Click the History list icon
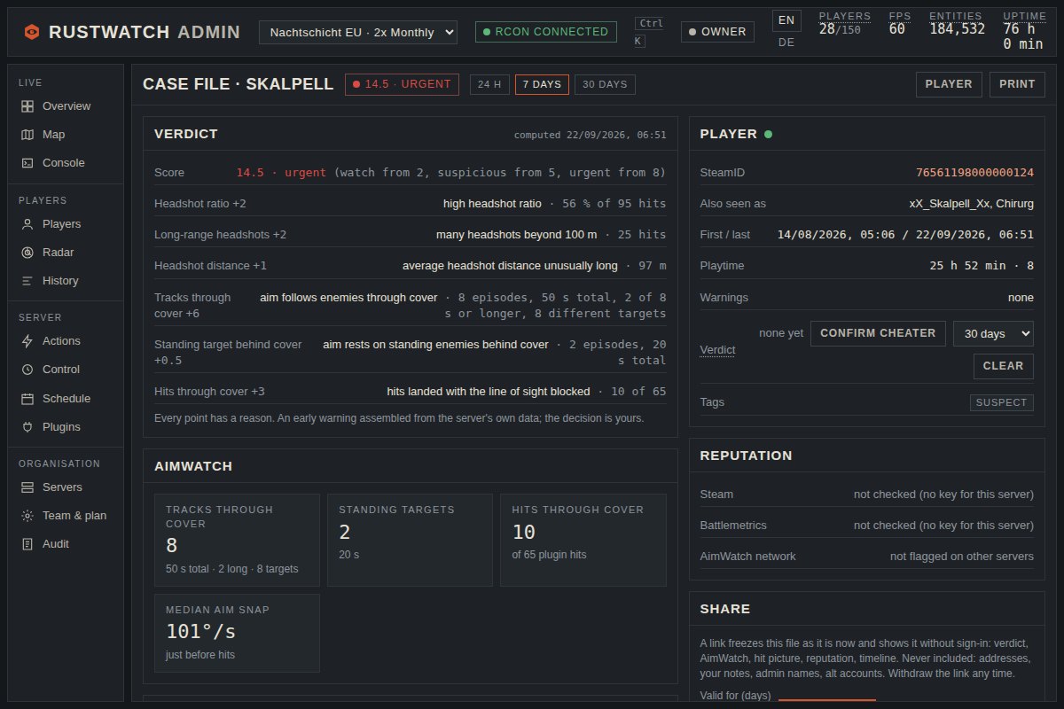This screenshot has height=709, width=1064. [x=27, y=281]
